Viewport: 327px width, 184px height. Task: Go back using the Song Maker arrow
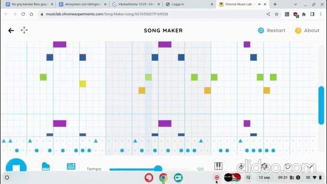(11, 31)
